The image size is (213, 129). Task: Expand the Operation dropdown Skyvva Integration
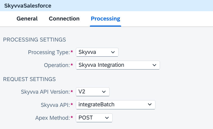pyautogui.click(x=118, y=65)
